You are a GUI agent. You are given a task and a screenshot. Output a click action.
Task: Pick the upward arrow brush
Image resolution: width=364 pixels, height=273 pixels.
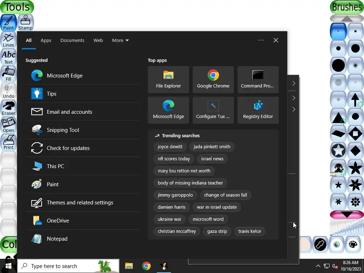(x=355, y=100)
